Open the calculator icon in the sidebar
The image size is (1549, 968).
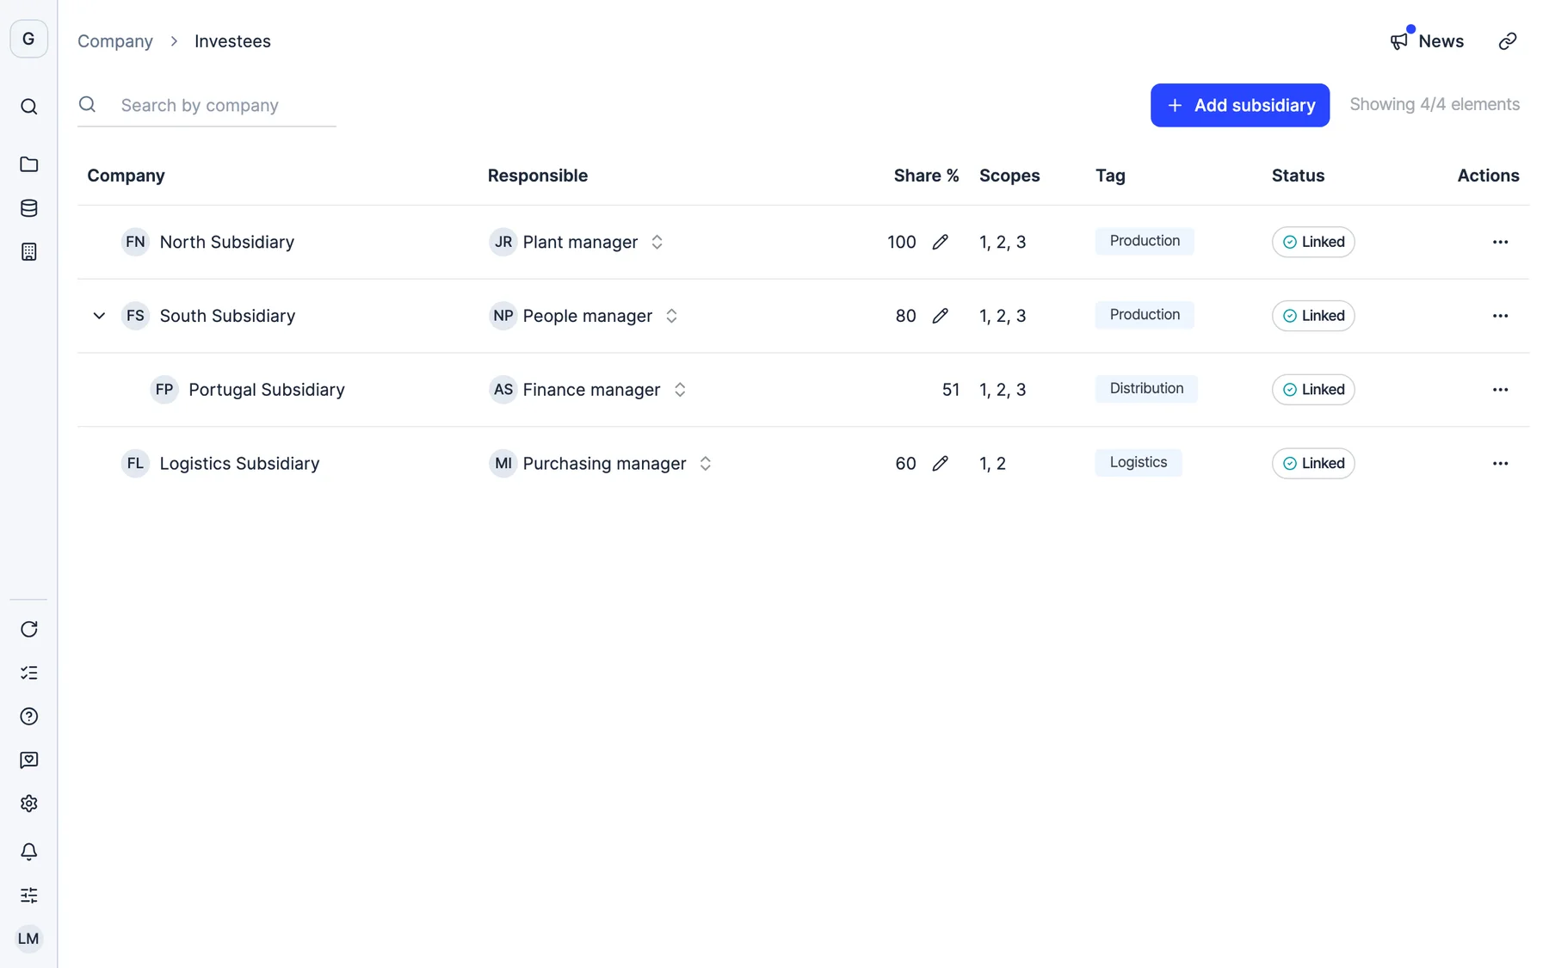point(28,252)
